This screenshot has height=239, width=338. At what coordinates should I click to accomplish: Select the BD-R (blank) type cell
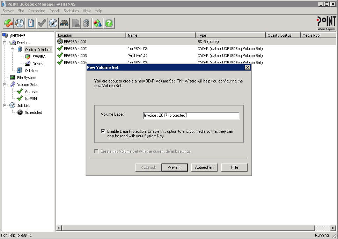208,42
